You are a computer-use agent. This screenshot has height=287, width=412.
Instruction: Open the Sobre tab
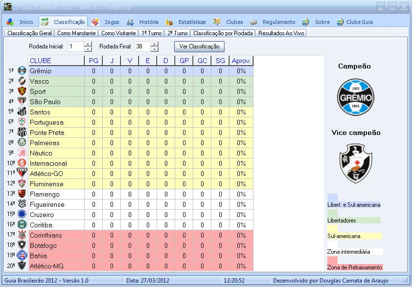click(316, 22)
